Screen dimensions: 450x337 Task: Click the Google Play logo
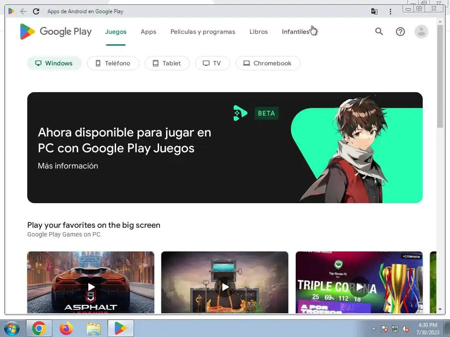click(56, 32)
